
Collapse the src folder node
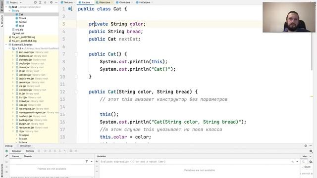(x=10, y=11)
